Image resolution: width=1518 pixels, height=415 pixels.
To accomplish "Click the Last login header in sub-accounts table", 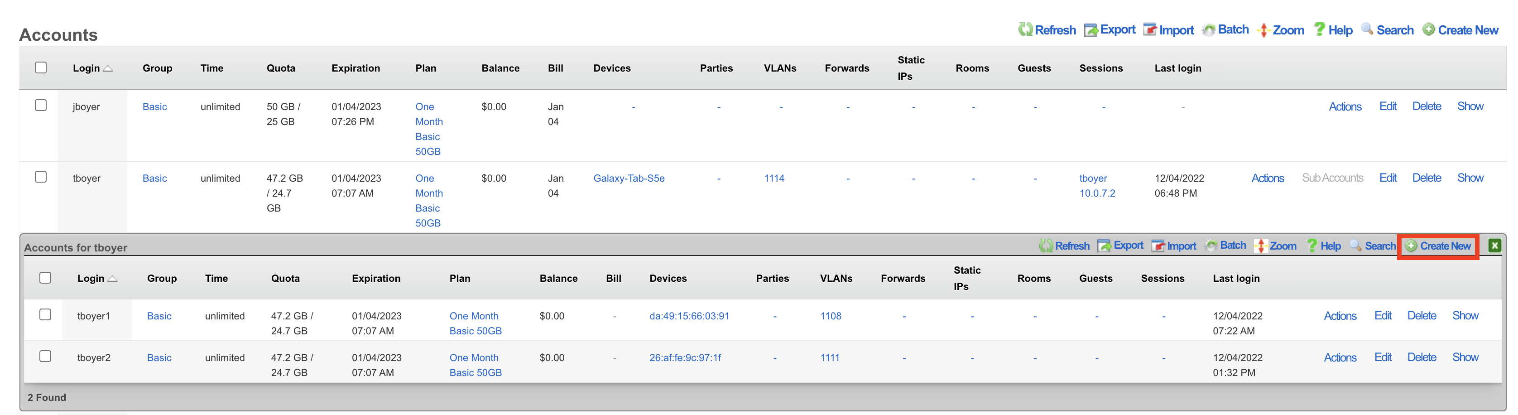I will point(1236,278).
